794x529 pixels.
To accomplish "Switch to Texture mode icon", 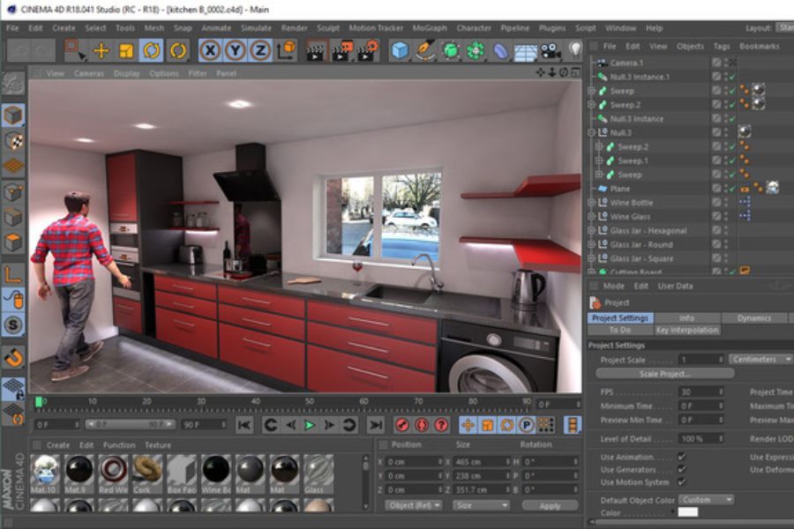I will pyautogui.click(x=13, y=141).
